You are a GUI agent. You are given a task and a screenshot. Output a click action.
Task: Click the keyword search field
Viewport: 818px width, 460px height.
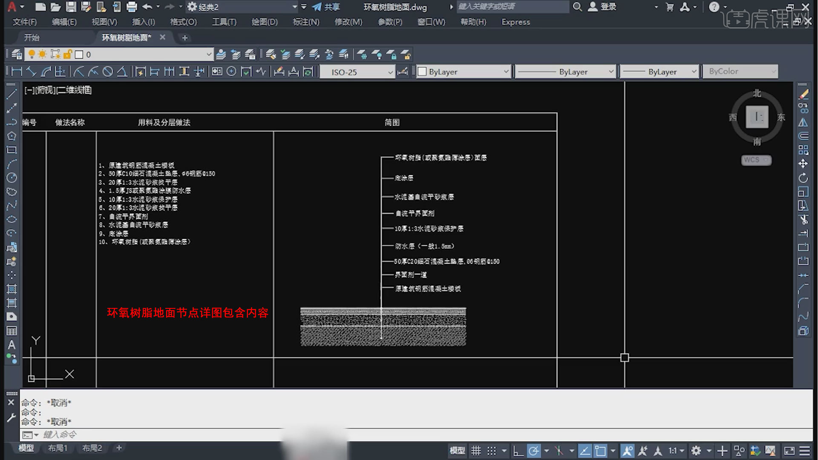pos(513,7)
